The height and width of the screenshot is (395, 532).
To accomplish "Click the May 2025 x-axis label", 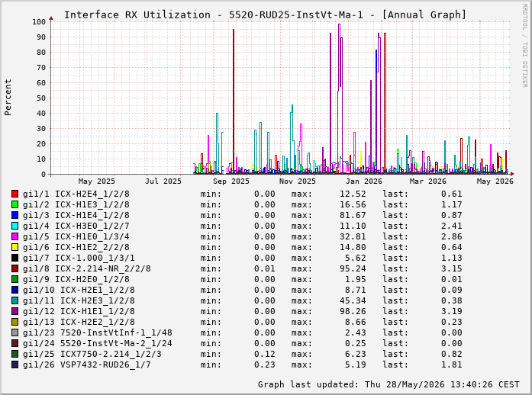I will pos(97,181).
